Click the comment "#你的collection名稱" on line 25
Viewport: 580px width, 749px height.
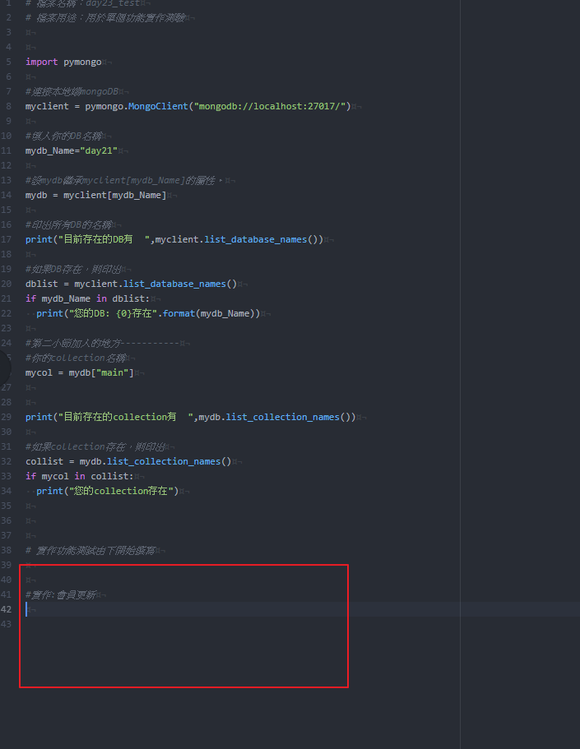pyautogui.click(x=76, y=358)
